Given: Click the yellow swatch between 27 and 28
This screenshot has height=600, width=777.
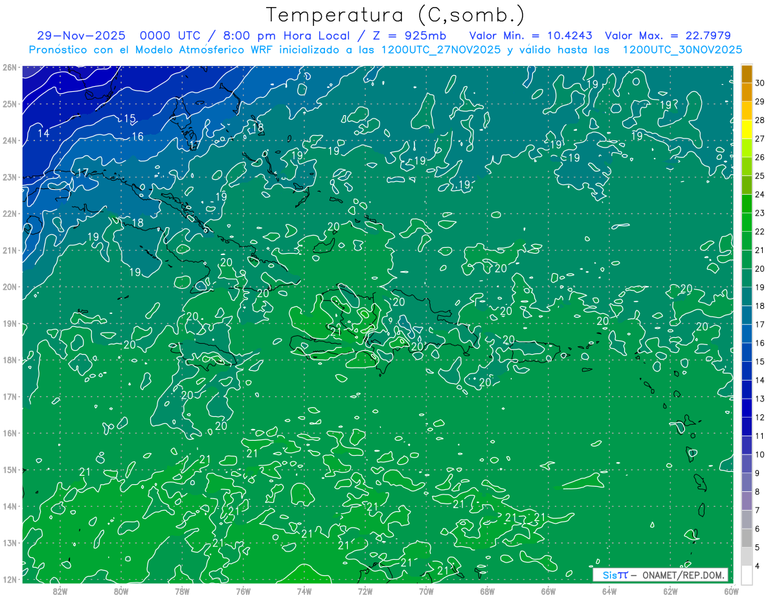Looking at the screenshot, I should tap(747, 129).
